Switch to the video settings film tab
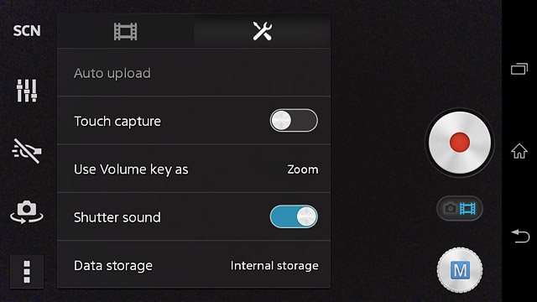The width and height of the screenshot is (537, 302). tap(125, 31)
